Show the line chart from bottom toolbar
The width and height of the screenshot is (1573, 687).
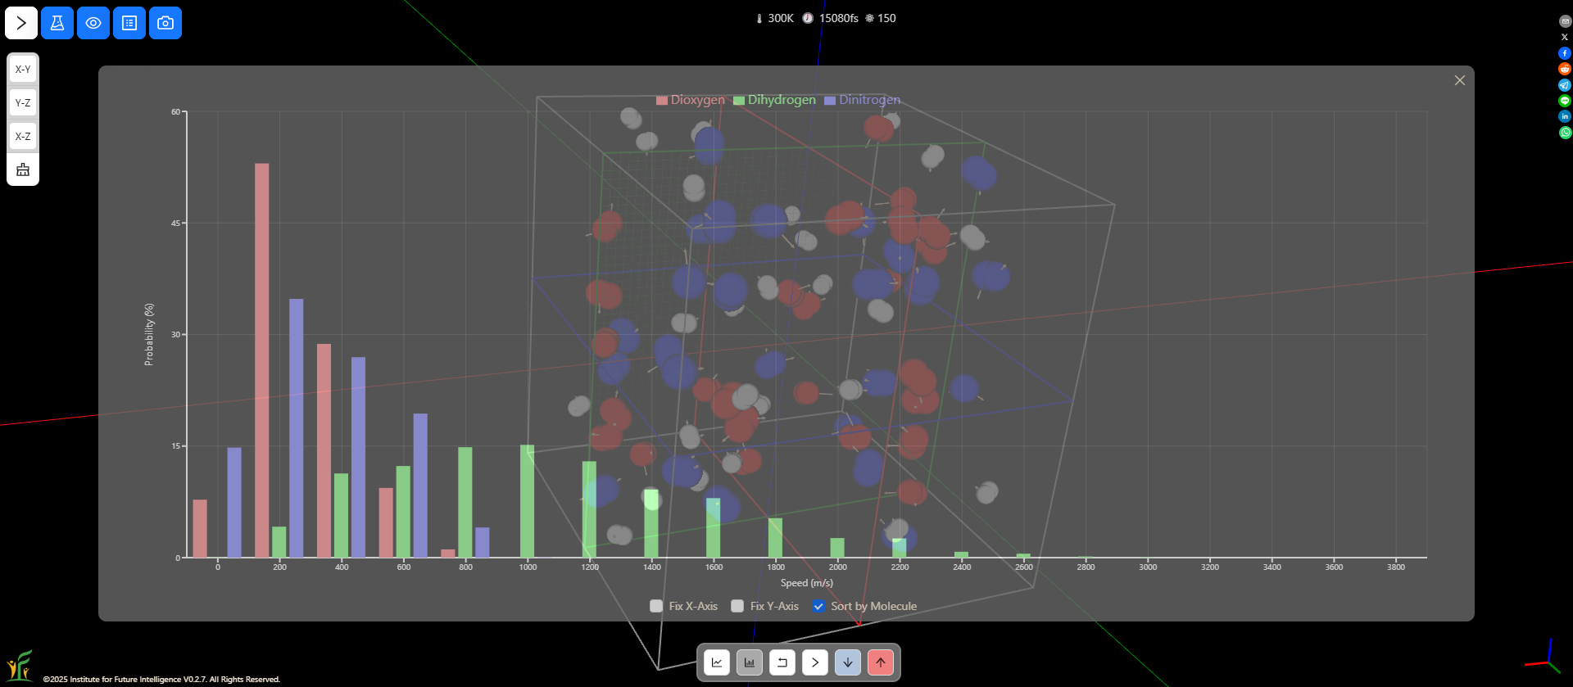coord(717,662)
